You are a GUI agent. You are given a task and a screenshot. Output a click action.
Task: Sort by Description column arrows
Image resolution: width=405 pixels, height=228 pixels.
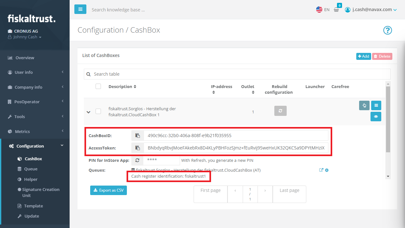pyautogui.click(x=135, y=86)
